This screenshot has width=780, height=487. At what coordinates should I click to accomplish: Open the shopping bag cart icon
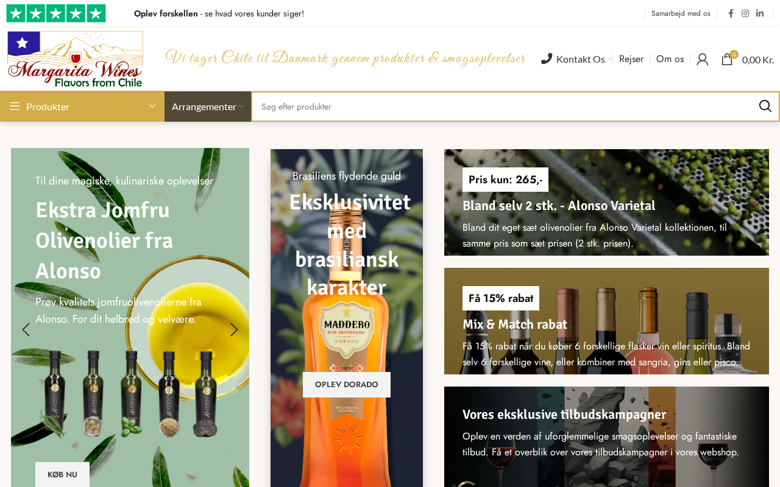727,59
